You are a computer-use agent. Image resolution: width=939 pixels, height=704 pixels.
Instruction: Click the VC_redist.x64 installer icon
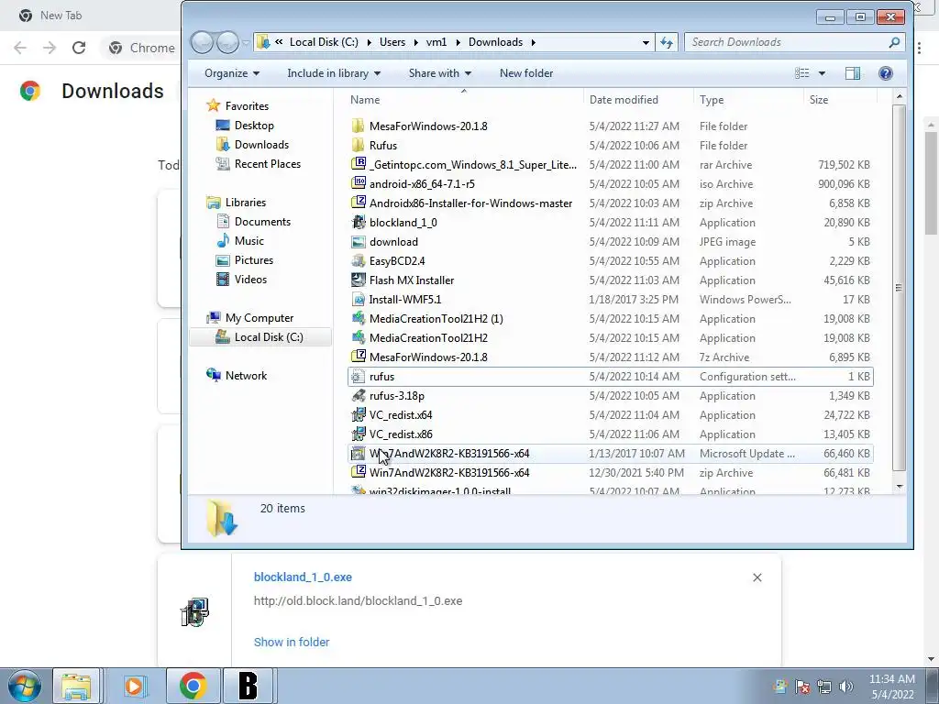coord(358,415)
